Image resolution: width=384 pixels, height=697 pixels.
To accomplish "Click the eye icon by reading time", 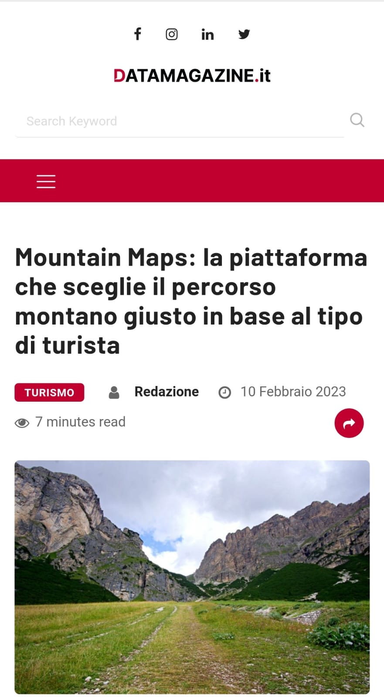I will (x=22, y=423).
